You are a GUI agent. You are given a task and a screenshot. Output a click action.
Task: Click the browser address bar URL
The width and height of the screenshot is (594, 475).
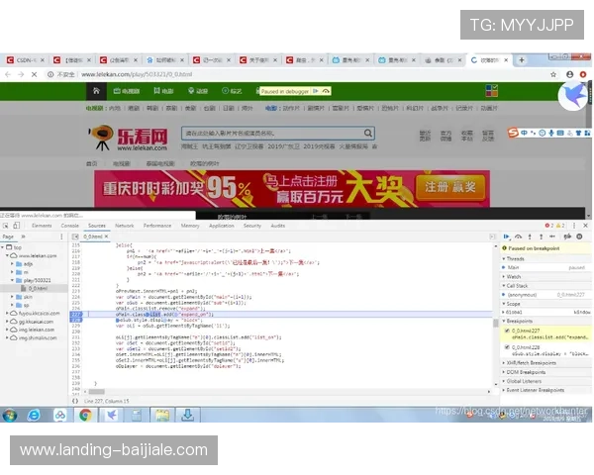pyautogui.click(x=137, y=74)
